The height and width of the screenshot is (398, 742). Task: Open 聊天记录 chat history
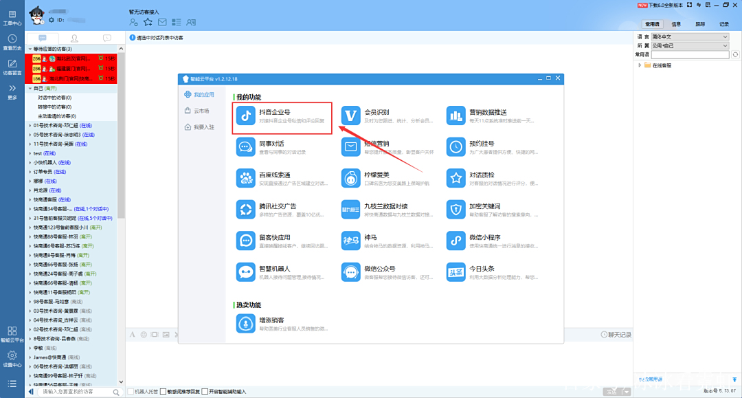tap(616, 335)
